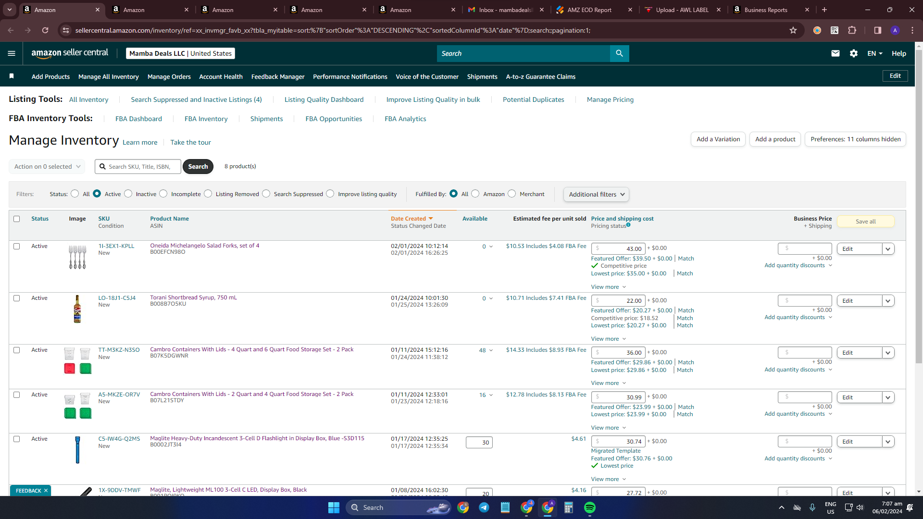The width and height of the screenshot is (923, 519).
Task: Open the Manage Pricing link
Action: tap(610, 99)
